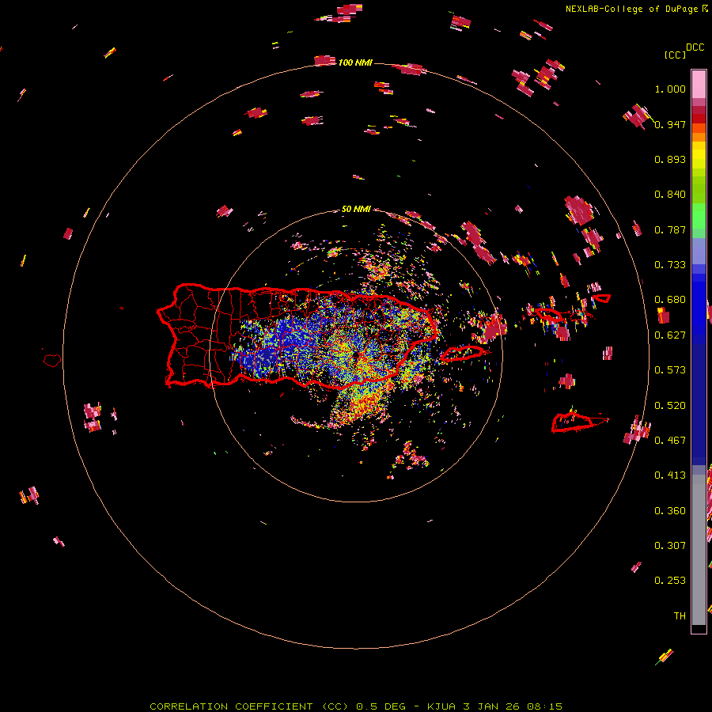Pick the light pink swatch atop the color bar
Viewport: 712px width, 712px height.
tap(699, 84)
